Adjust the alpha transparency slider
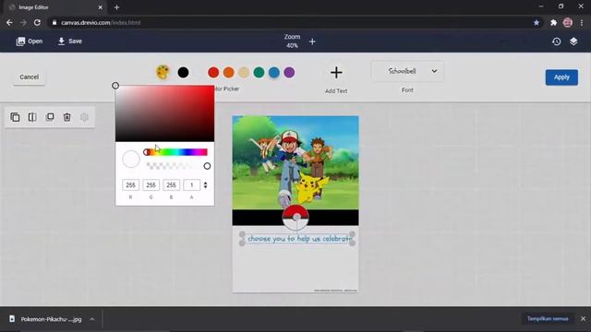591x332 pixels. (176, 166)
